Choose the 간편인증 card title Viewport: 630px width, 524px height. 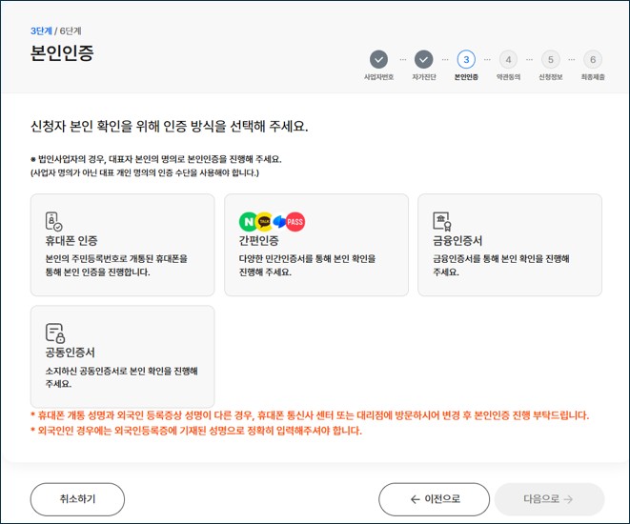pyautogui.click(x=258, y=240)
